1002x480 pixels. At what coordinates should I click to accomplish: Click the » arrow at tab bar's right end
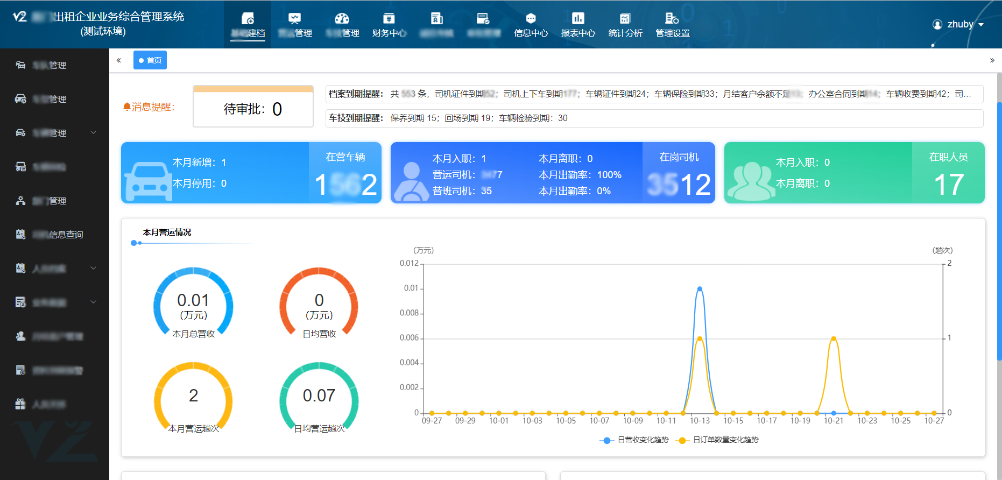pyautogui.click(x=992, y=60)
